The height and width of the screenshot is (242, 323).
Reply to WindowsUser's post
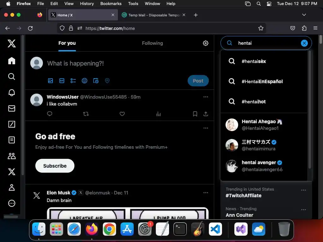point(50,114)
